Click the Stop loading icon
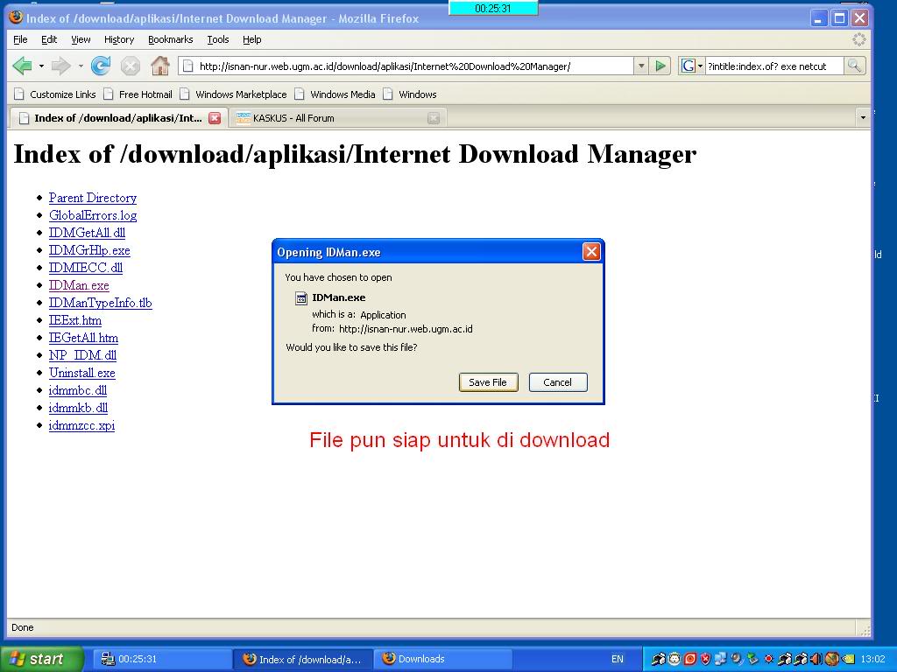The image size is (897, 672). pos(131,66)
